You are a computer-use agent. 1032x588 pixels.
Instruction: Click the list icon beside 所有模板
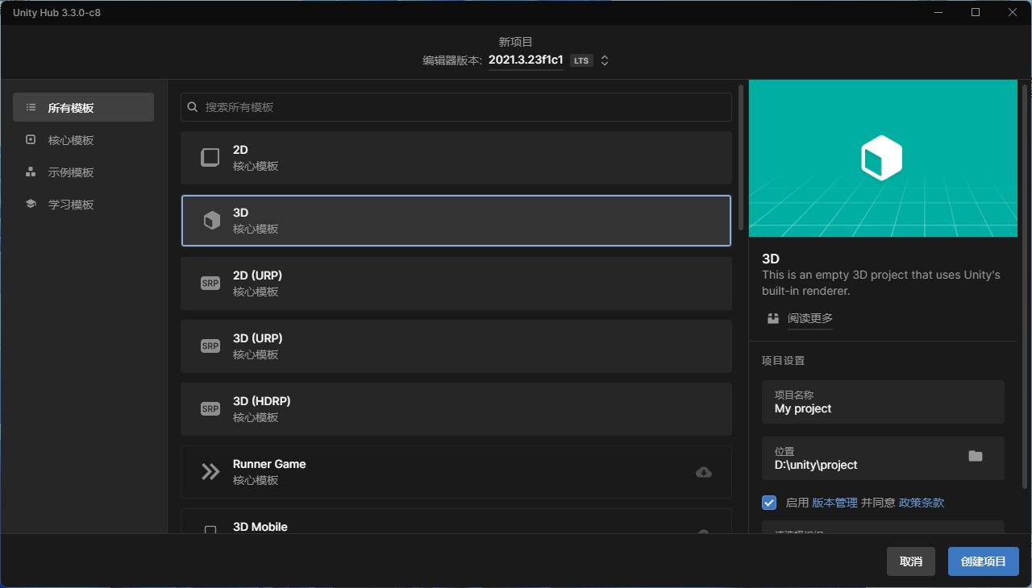pos(31,107)
